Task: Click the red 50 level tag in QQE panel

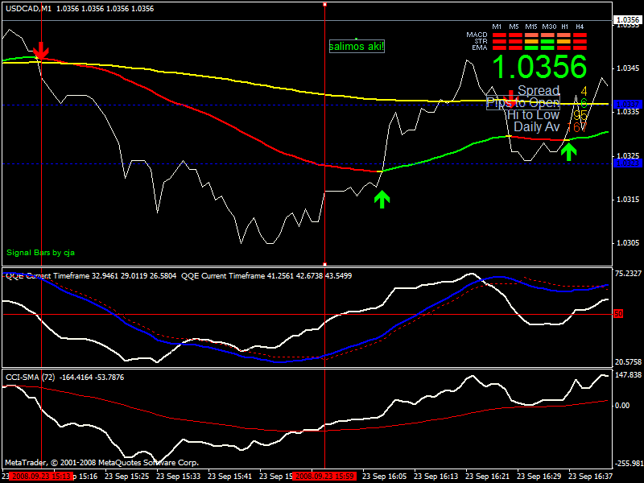Action: tap(618, 313)
